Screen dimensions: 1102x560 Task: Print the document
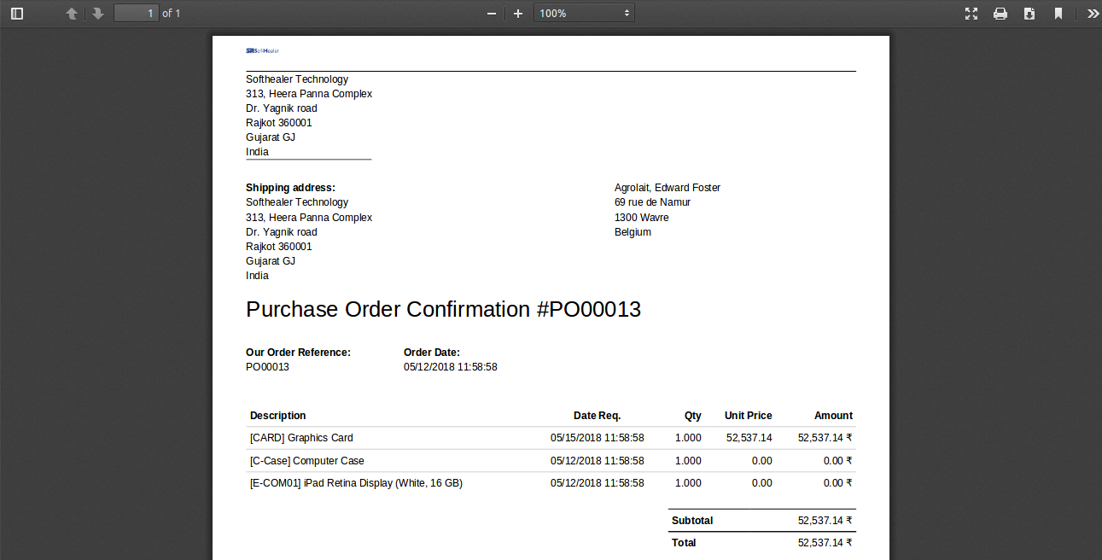[x=1000, y=14]
